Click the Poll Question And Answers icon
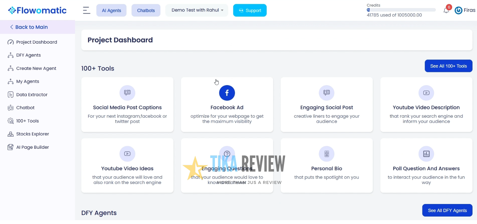This screenshot has height=224, width=477. point(426,154)
